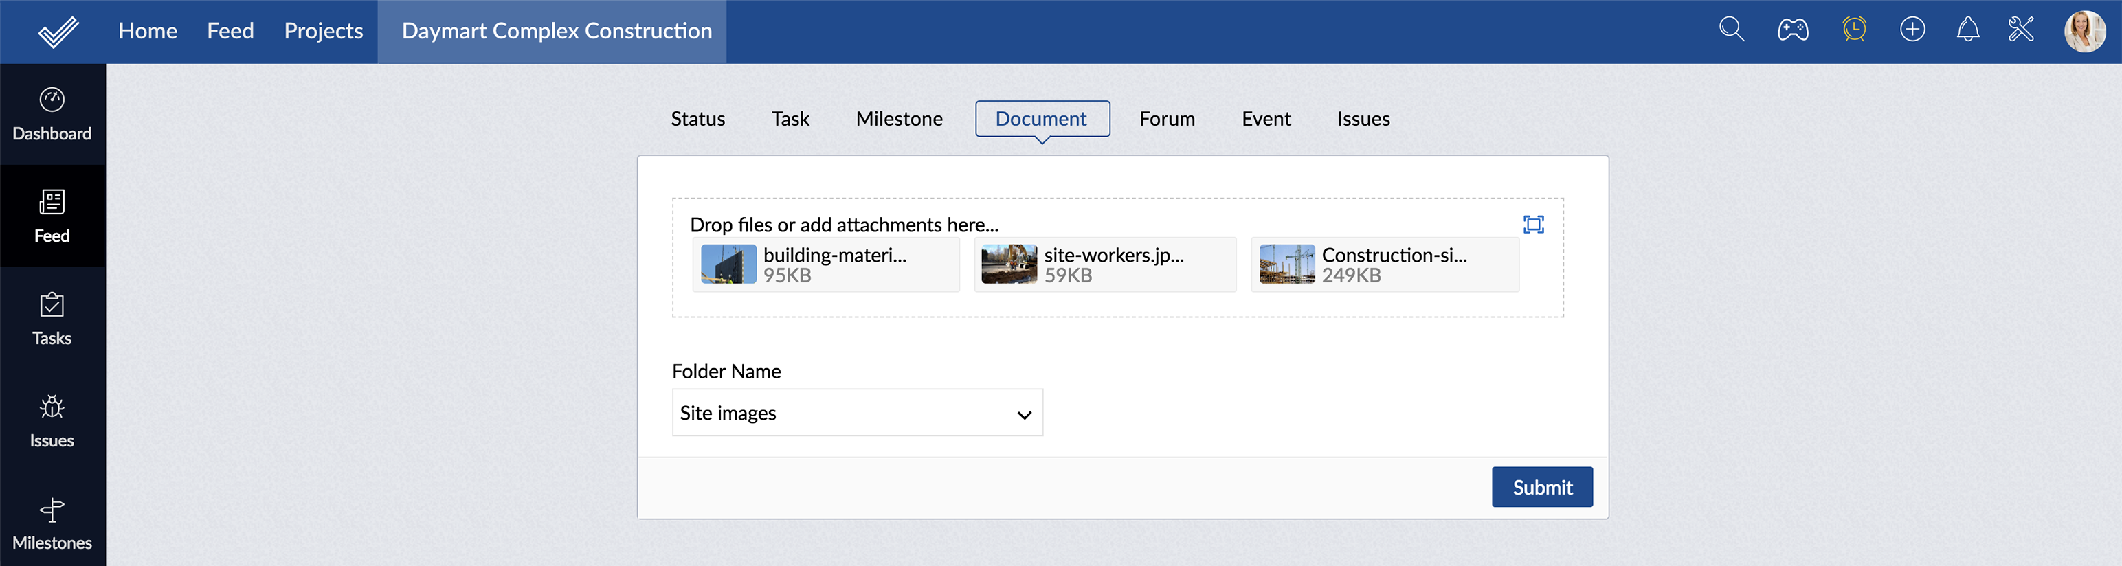Click the yellow timer clock icon

[x=1853, y=30]
